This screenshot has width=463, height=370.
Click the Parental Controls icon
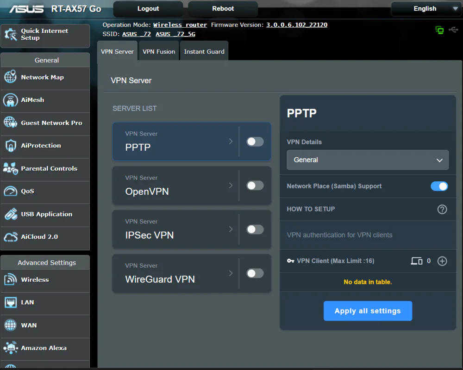10,168
